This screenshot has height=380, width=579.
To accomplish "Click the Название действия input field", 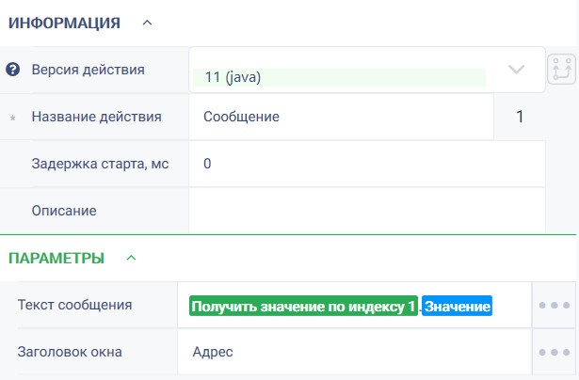I will click(x=341, y=117).
